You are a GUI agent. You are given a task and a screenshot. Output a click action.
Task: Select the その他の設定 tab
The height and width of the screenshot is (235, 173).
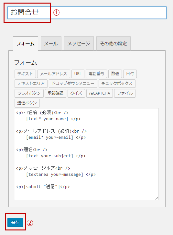coord(114,44)
